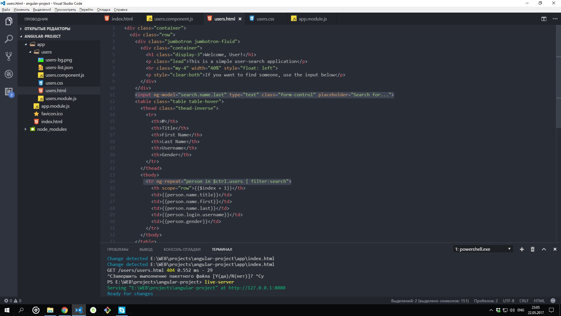Click the split editor icon
This screenshot has width=561, height=316.
(x=544, y=19)
